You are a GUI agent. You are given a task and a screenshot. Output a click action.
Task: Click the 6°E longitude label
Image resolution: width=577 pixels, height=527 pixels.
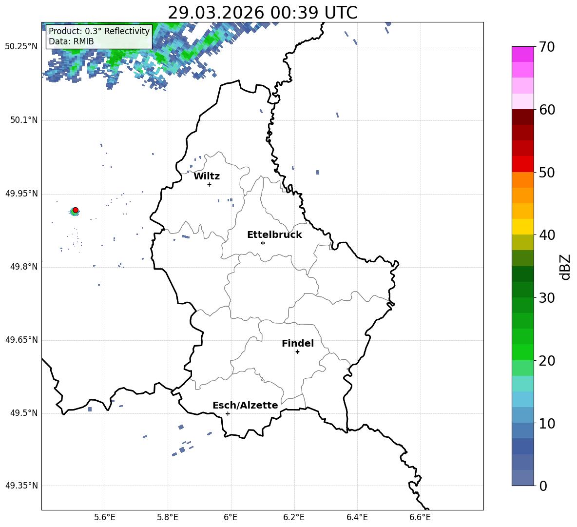click(231, 517)
